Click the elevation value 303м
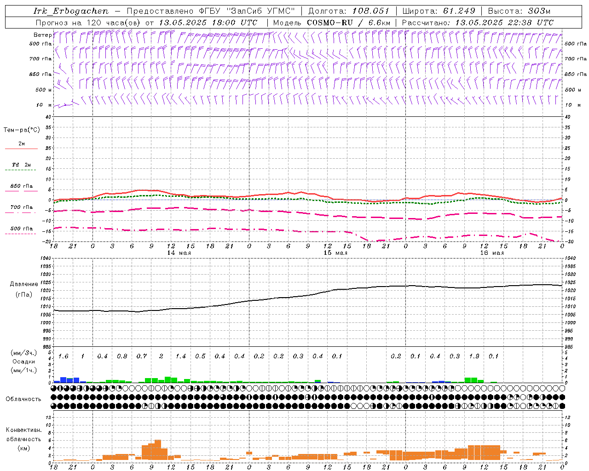Viewport: 589px width, 471px height. click(x=539, y=11)
